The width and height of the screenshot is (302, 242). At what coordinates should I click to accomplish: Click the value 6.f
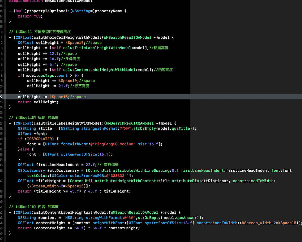53,64
